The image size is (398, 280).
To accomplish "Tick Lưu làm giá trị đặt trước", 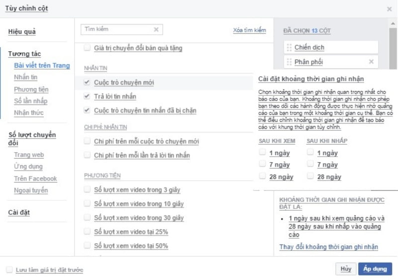I will (x=9, y=270).
